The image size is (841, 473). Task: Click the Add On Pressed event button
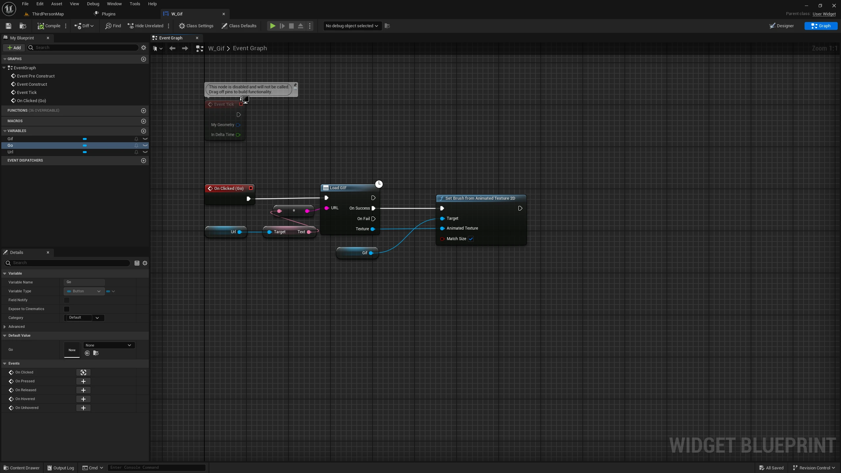[83, 381]
